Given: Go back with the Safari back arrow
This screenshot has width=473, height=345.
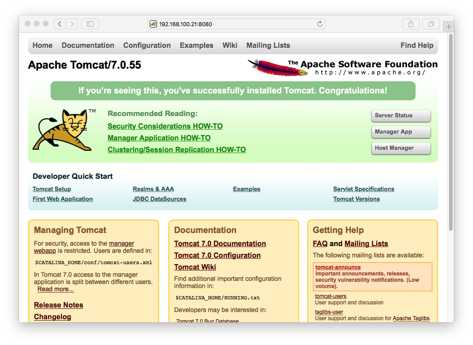Looking at the screenshot, I should pos(60,24).
